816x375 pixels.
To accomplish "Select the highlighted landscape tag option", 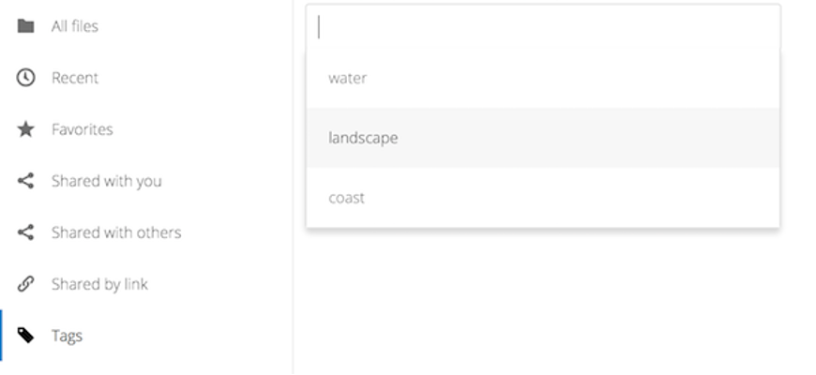I will point(363,138).
